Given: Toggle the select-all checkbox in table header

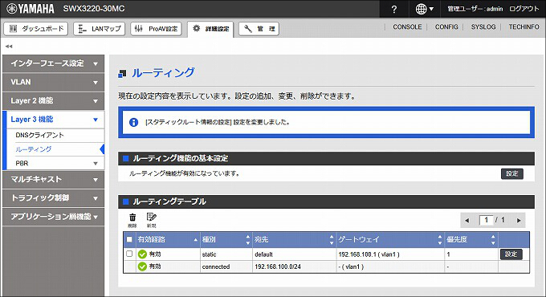Looking at the screenshot, I should pyautogui.click(x=129, y=239).
